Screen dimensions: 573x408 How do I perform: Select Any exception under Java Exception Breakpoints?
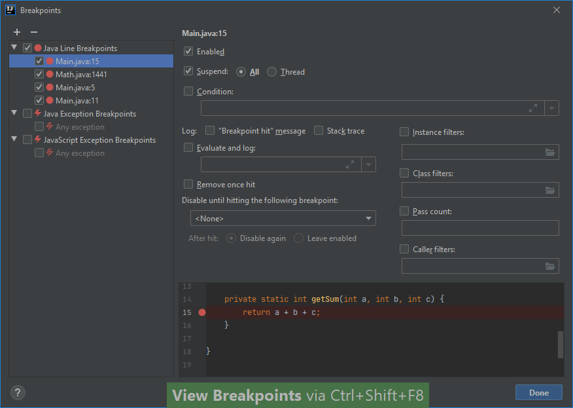tap(92, 126)
